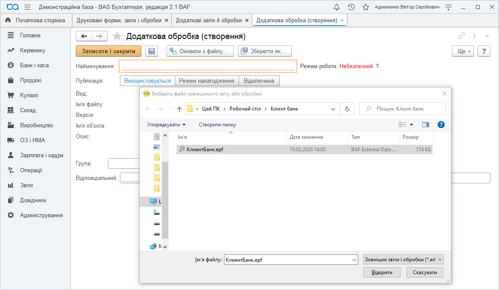Open file dialog help question icon
This screenshot has height=290, width=499.
(441, 125)
